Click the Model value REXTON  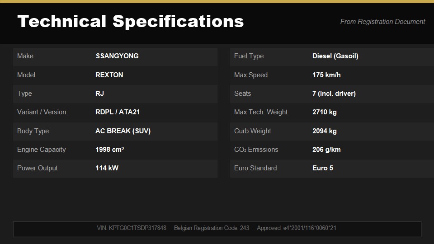[109, 75]
